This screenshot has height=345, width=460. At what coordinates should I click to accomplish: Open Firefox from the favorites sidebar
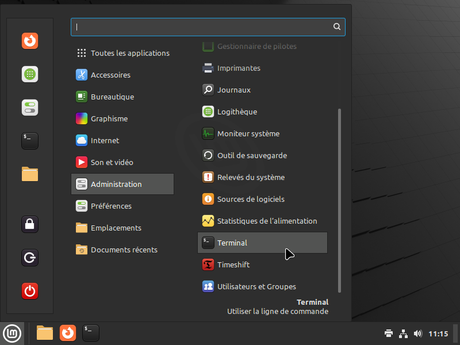tap(30, 41)
